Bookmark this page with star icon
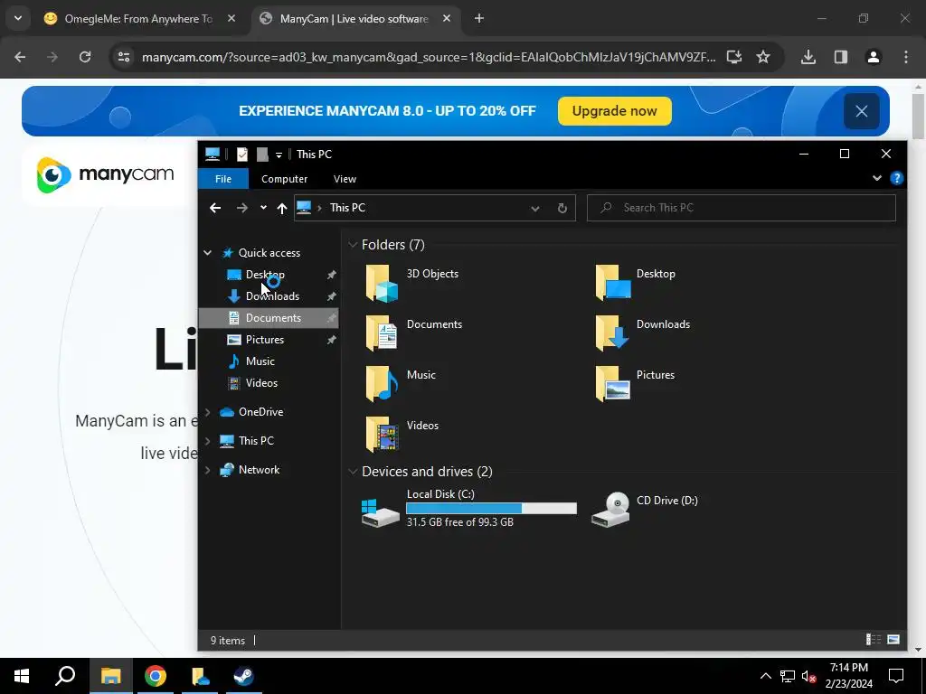This screenshot has width=926, height=694. coord(763,57)
